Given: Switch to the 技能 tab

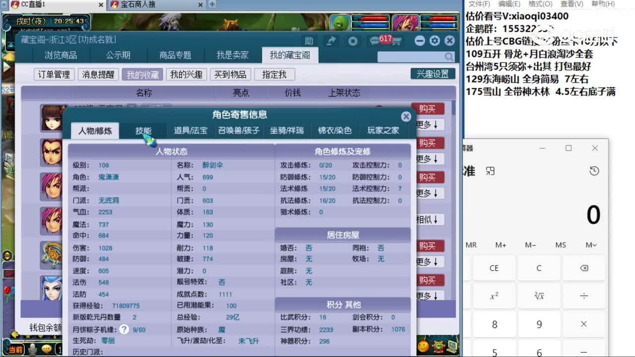Looking at the screenshot, I should click(x=143, y=130).
